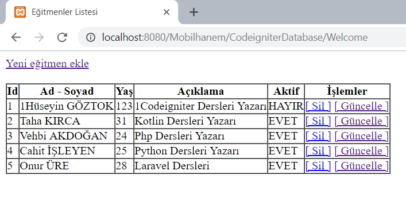Close the Eğitmenler Listesi tab
This screenshot has height=221, width=406.
(167, 12)
